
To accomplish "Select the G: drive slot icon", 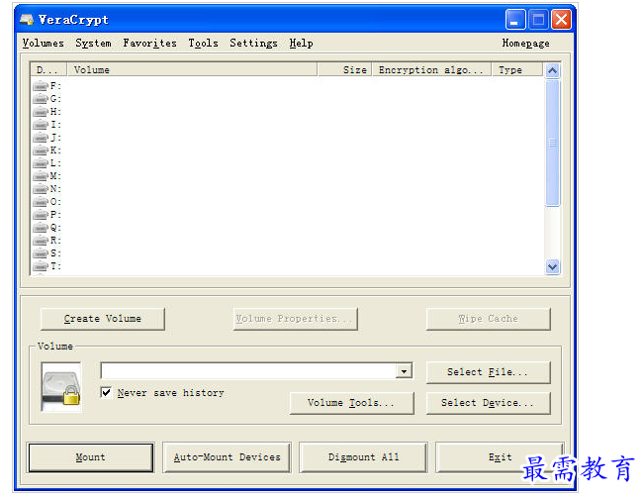I will 41,99.
